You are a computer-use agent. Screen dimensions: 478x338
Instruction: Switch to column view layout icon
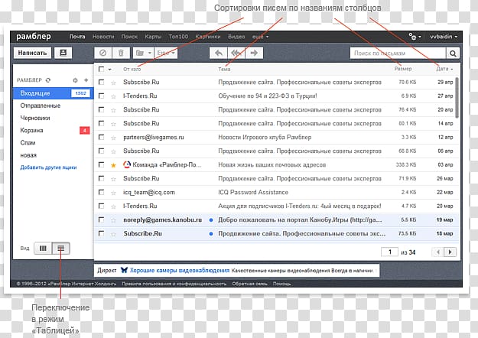43,248
